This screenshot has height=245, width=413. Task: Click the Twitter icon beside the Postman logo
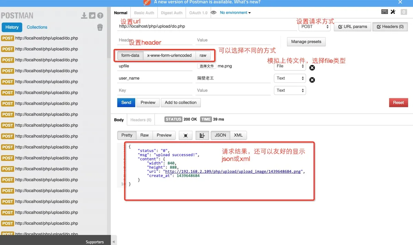click(x=92, y=15)
